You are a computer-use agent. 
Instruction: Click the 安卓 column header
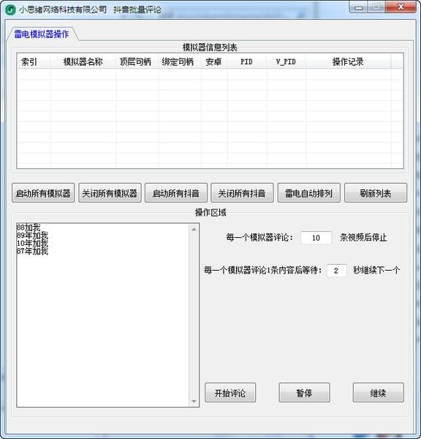[x=214, y=61]
